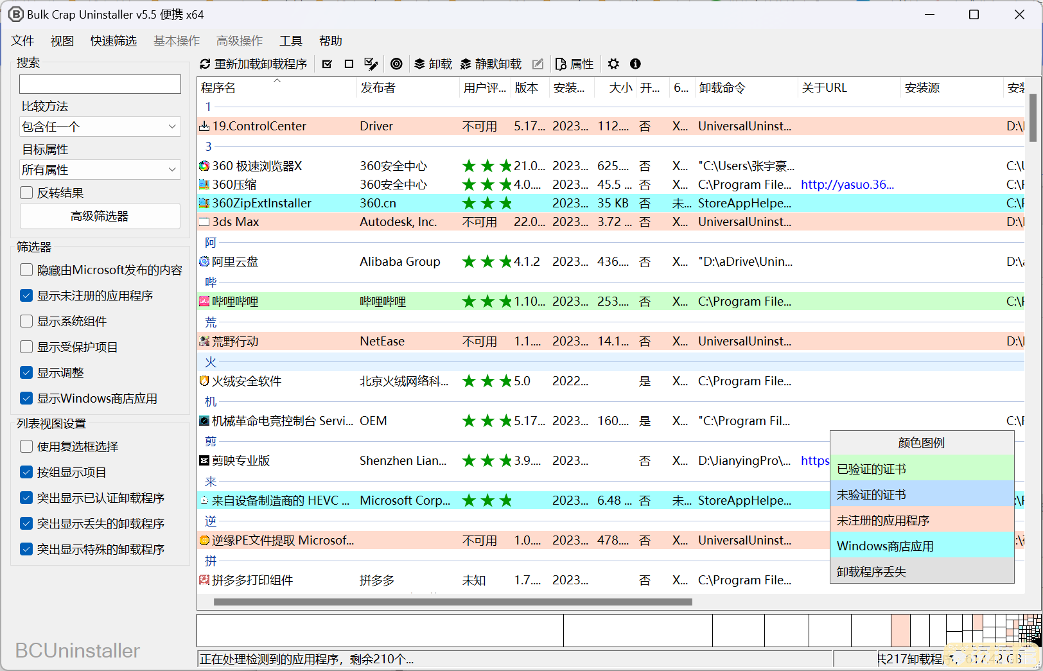Sort by 卸载命令 column header
The height and width of the screenshot is (671, 1043).
coord(746,88)
